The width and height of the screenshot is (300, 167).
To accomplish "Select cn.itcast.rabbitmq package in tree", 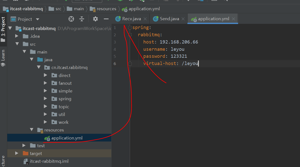I will tap(69, 67).
